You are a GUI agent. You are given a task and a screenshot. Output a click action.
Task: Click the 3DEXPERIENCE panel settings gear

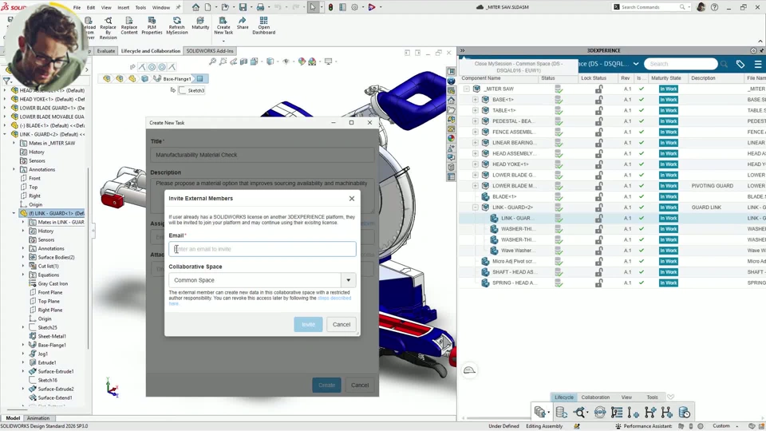click(753, 51)
